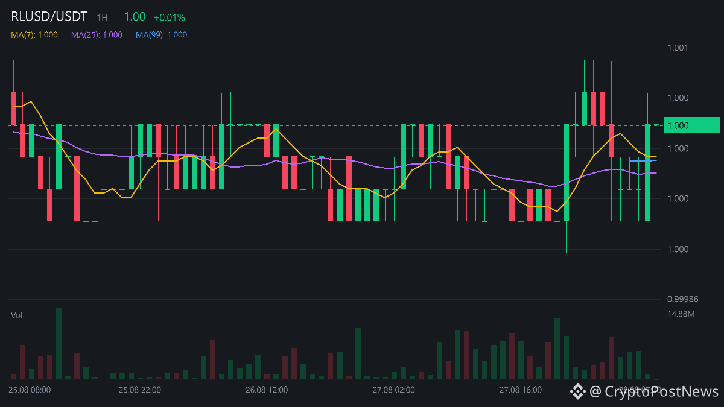Select the MA(7) indicator label
Screen dimensions: 724x407
[34, 35]
